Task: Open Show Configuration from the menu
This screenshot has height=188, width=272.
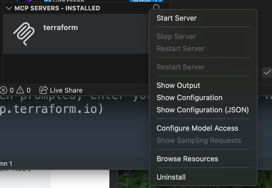Action: [189, 98]
